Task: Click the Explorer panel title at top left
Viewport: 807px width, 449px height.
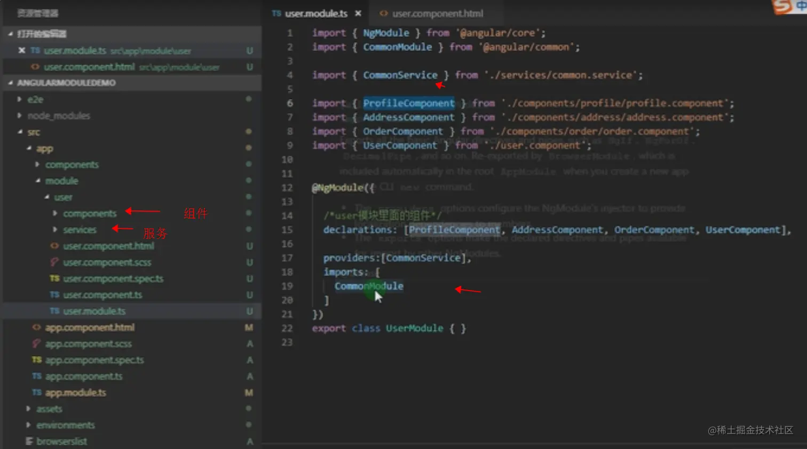Action: [x=38, y=13]
